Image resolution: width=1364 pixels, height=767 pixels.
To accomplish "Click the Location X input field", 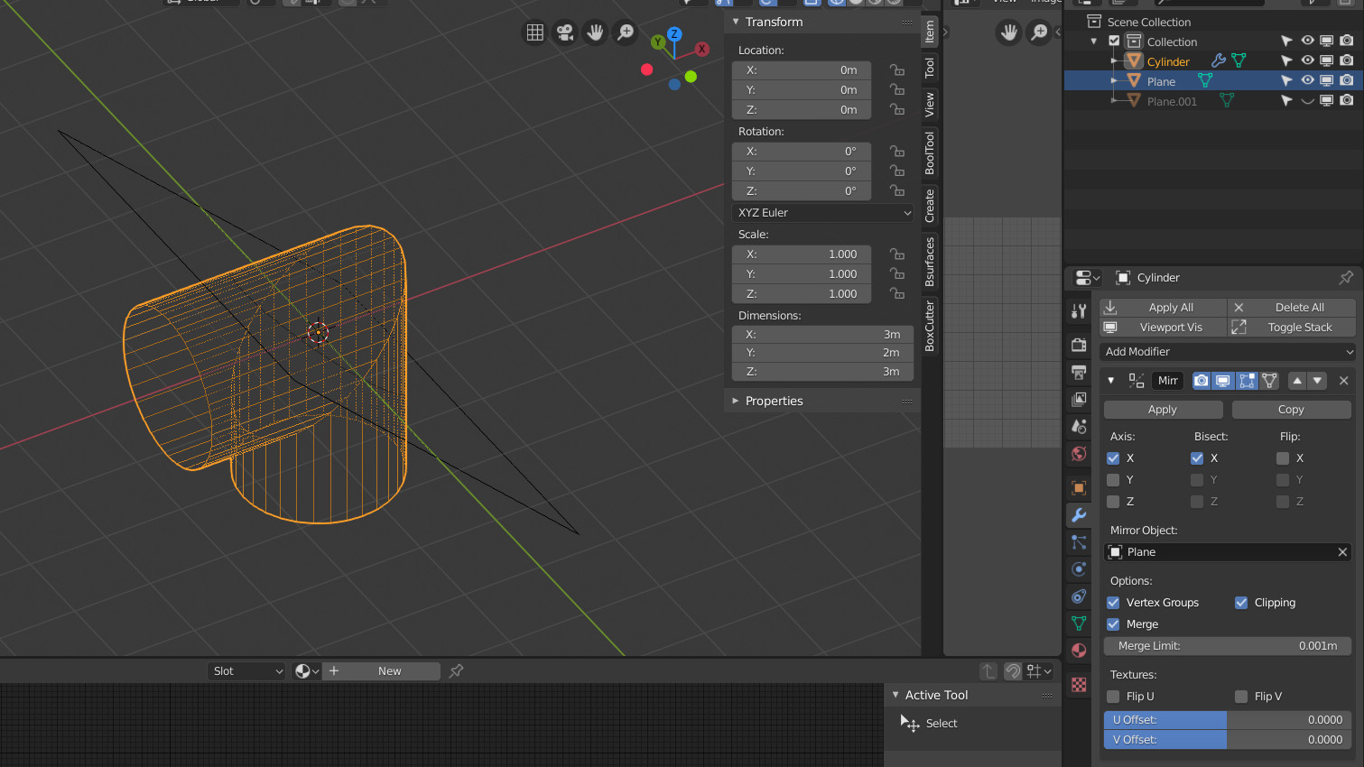I will (801, 69).
